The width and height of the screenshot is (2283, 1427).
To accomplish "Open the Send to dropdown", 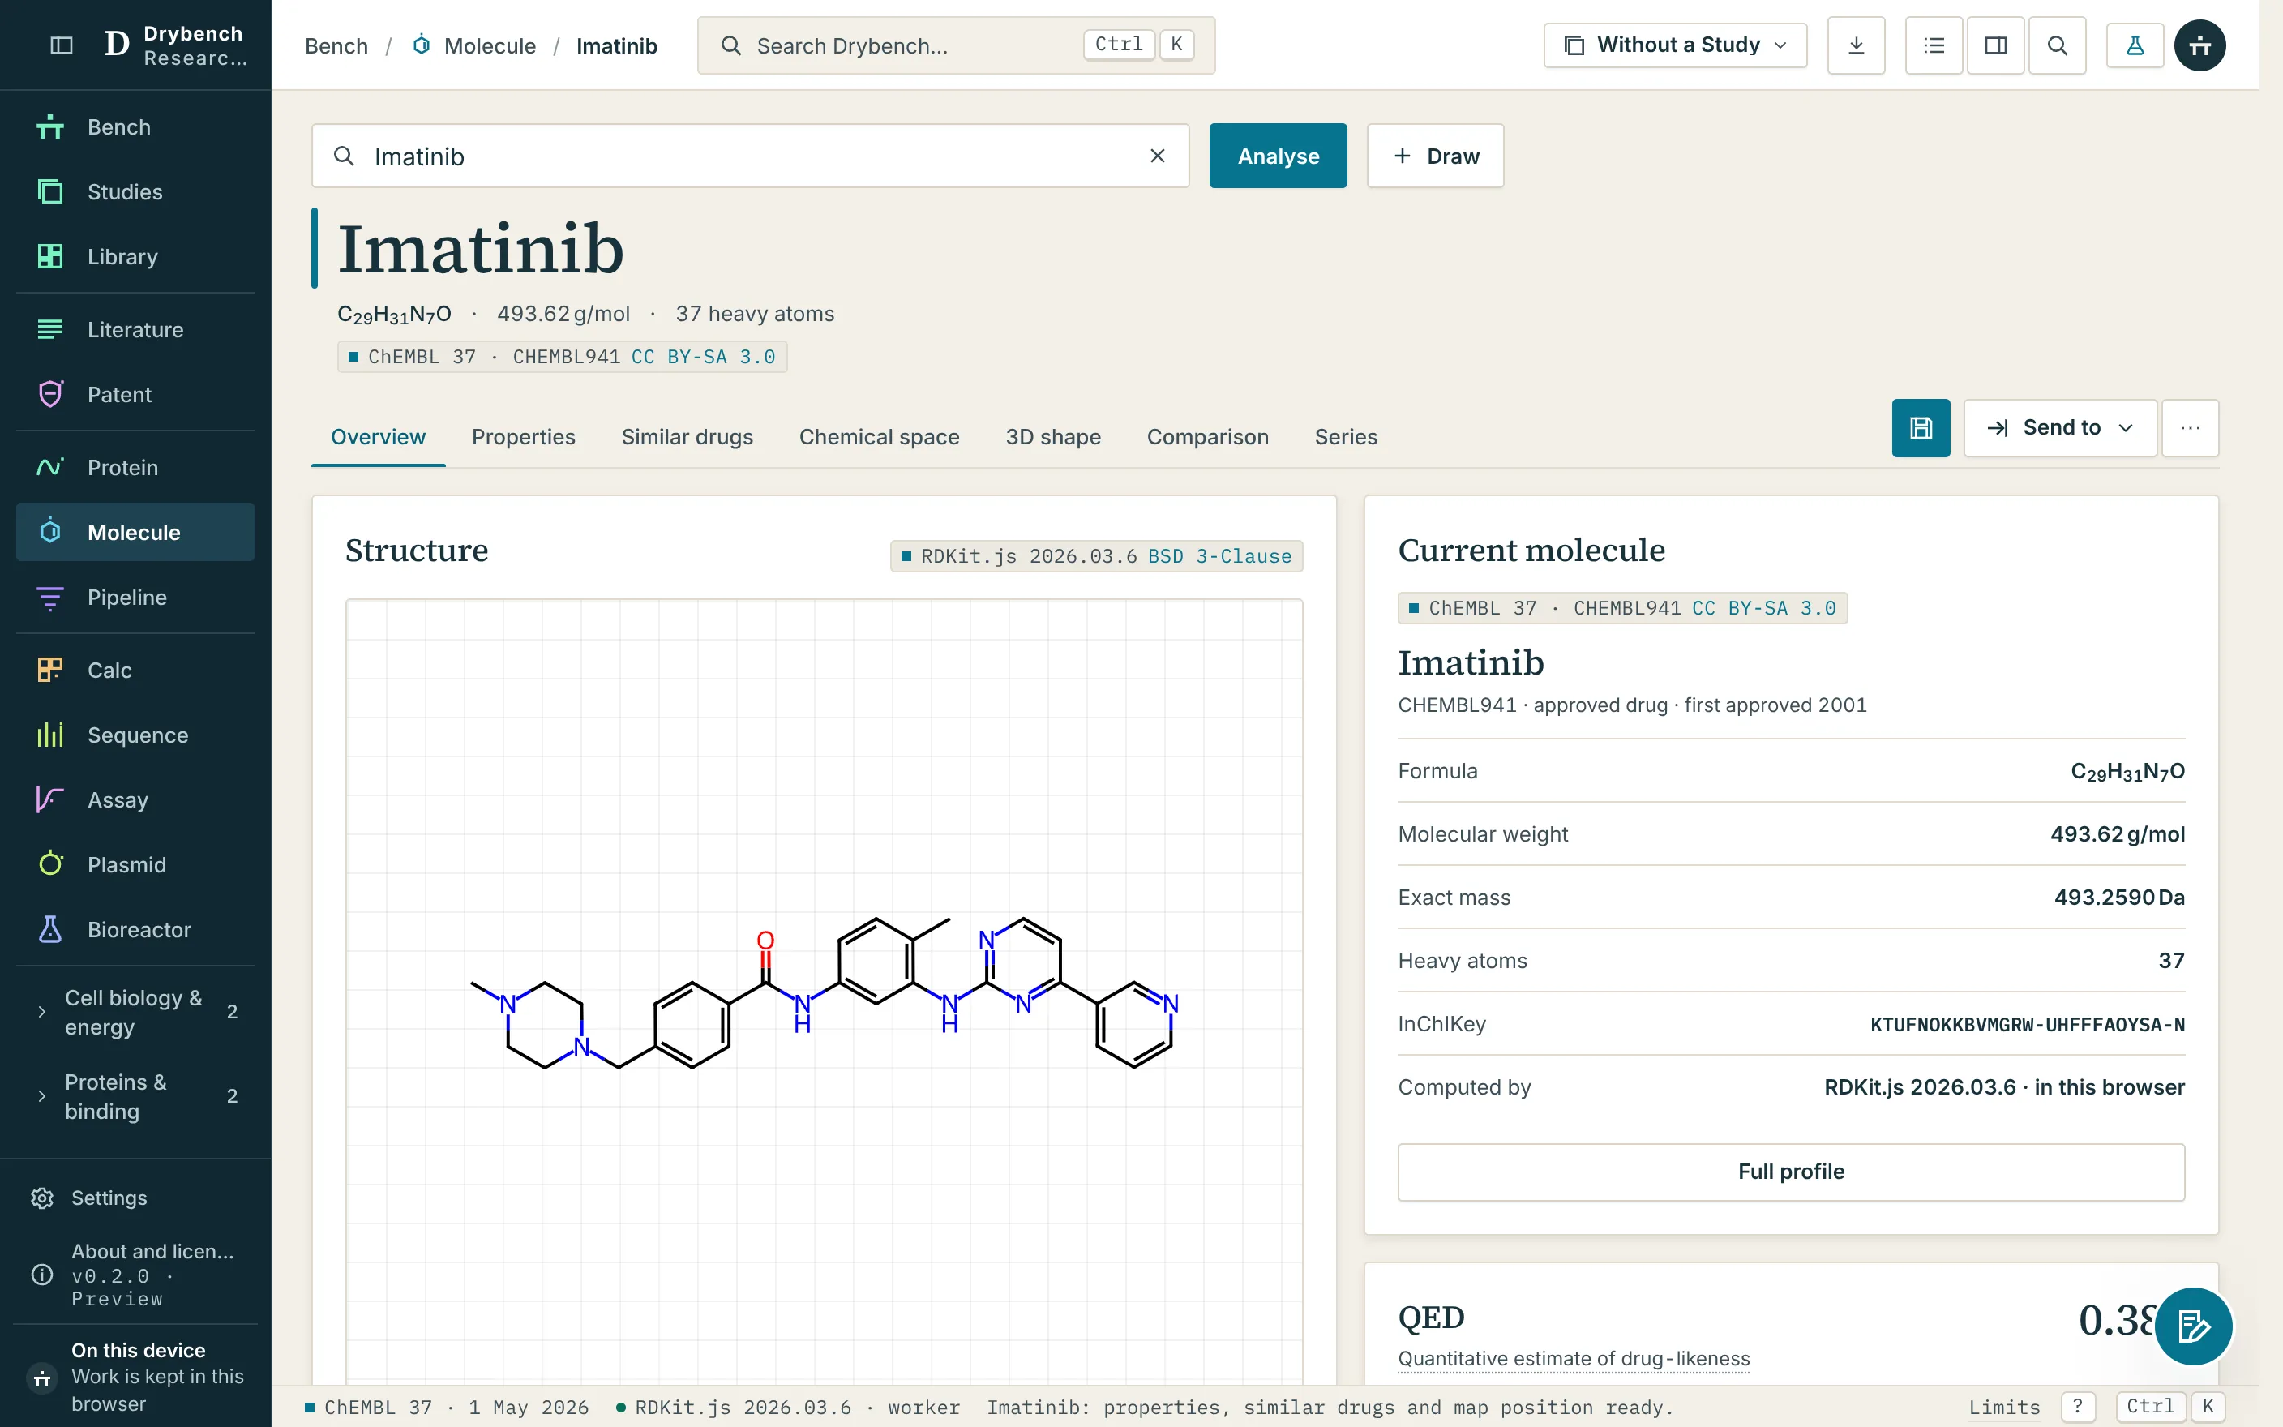I will 2060,428.
